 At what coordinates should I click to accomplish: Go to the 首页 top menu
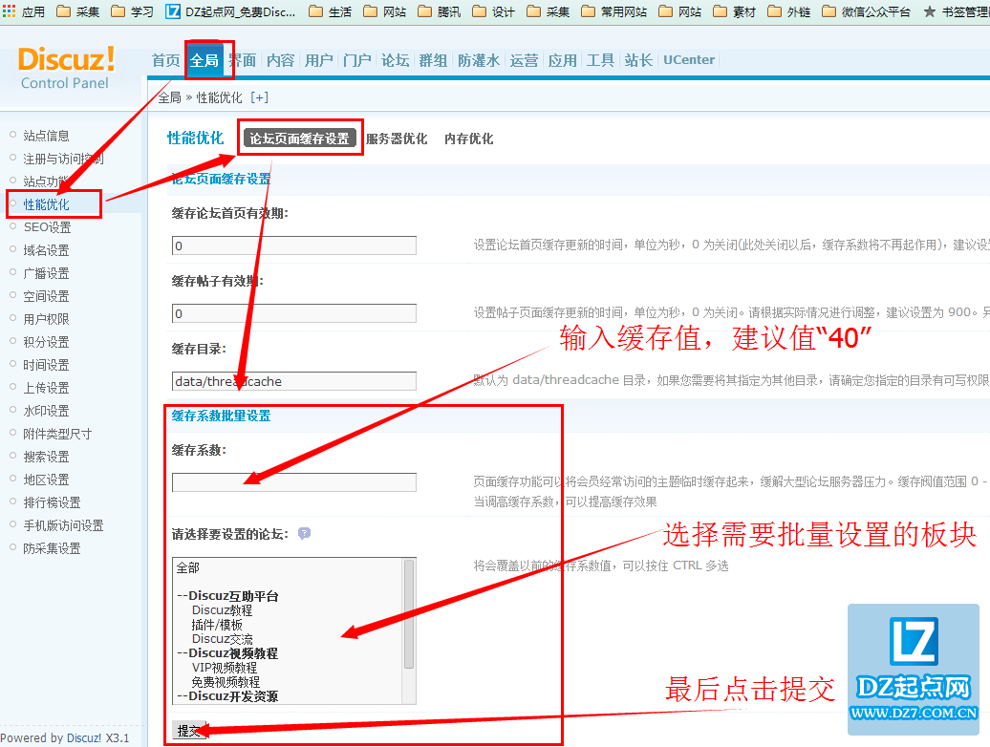[166, 60]
